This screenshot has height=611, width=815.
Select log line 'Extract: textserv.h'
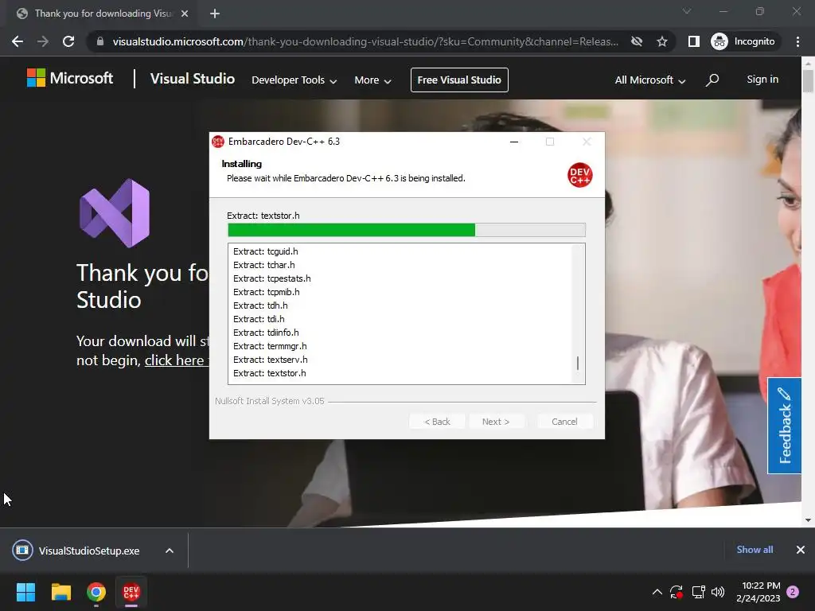[x=271, y=360]
